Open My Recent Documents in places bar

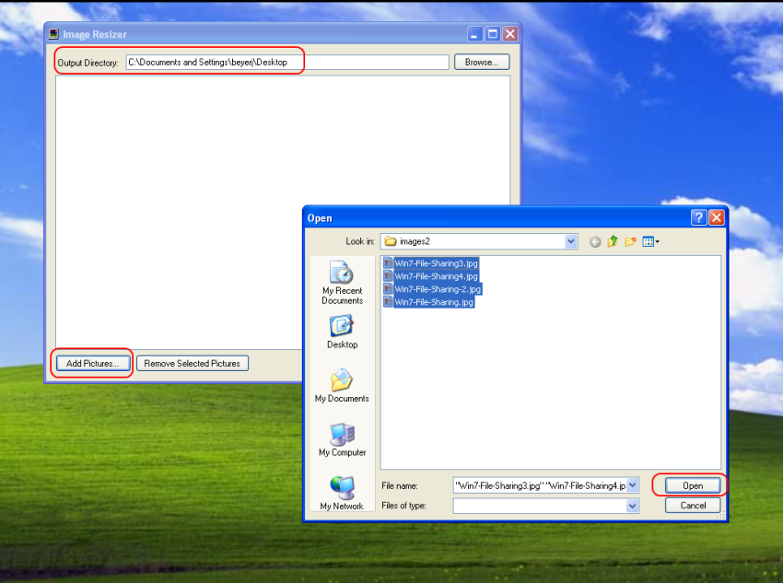point(342,283)
